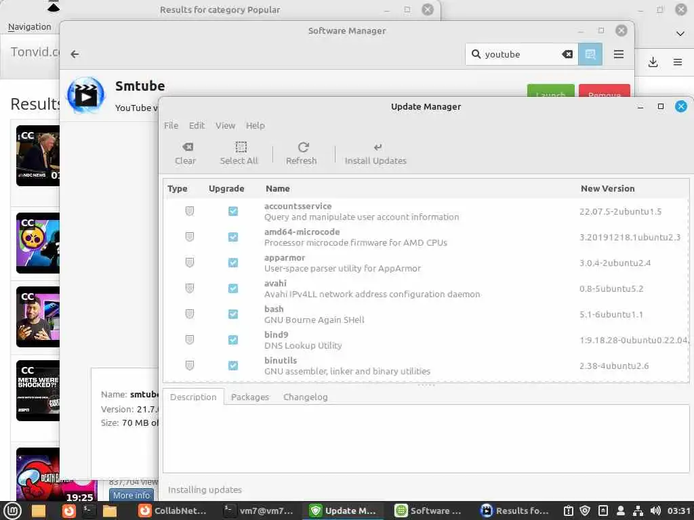Click the shield type icon for bind9
The image size is (694, 520).
190,340
